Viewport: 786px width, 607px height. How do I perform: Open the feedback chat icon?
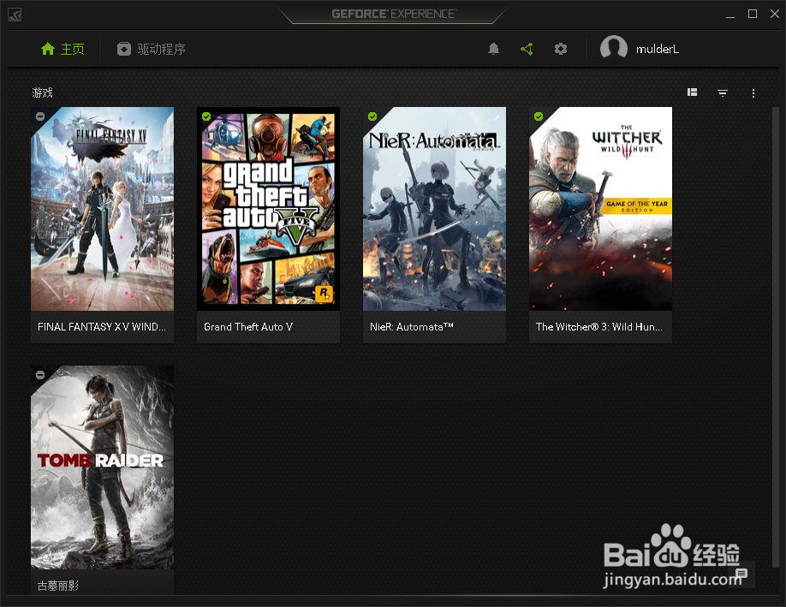point(741,574)
